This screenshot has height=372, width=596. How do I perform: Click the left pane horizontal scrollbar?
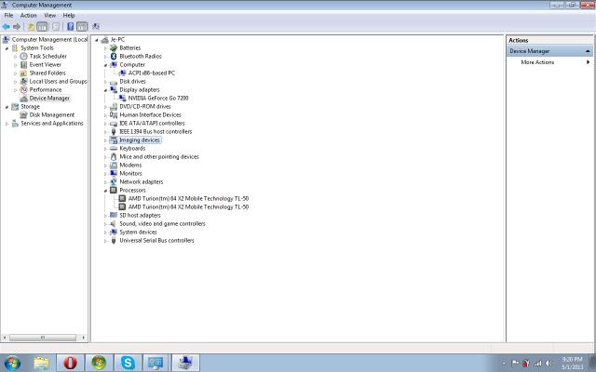(x=44, y=337)
